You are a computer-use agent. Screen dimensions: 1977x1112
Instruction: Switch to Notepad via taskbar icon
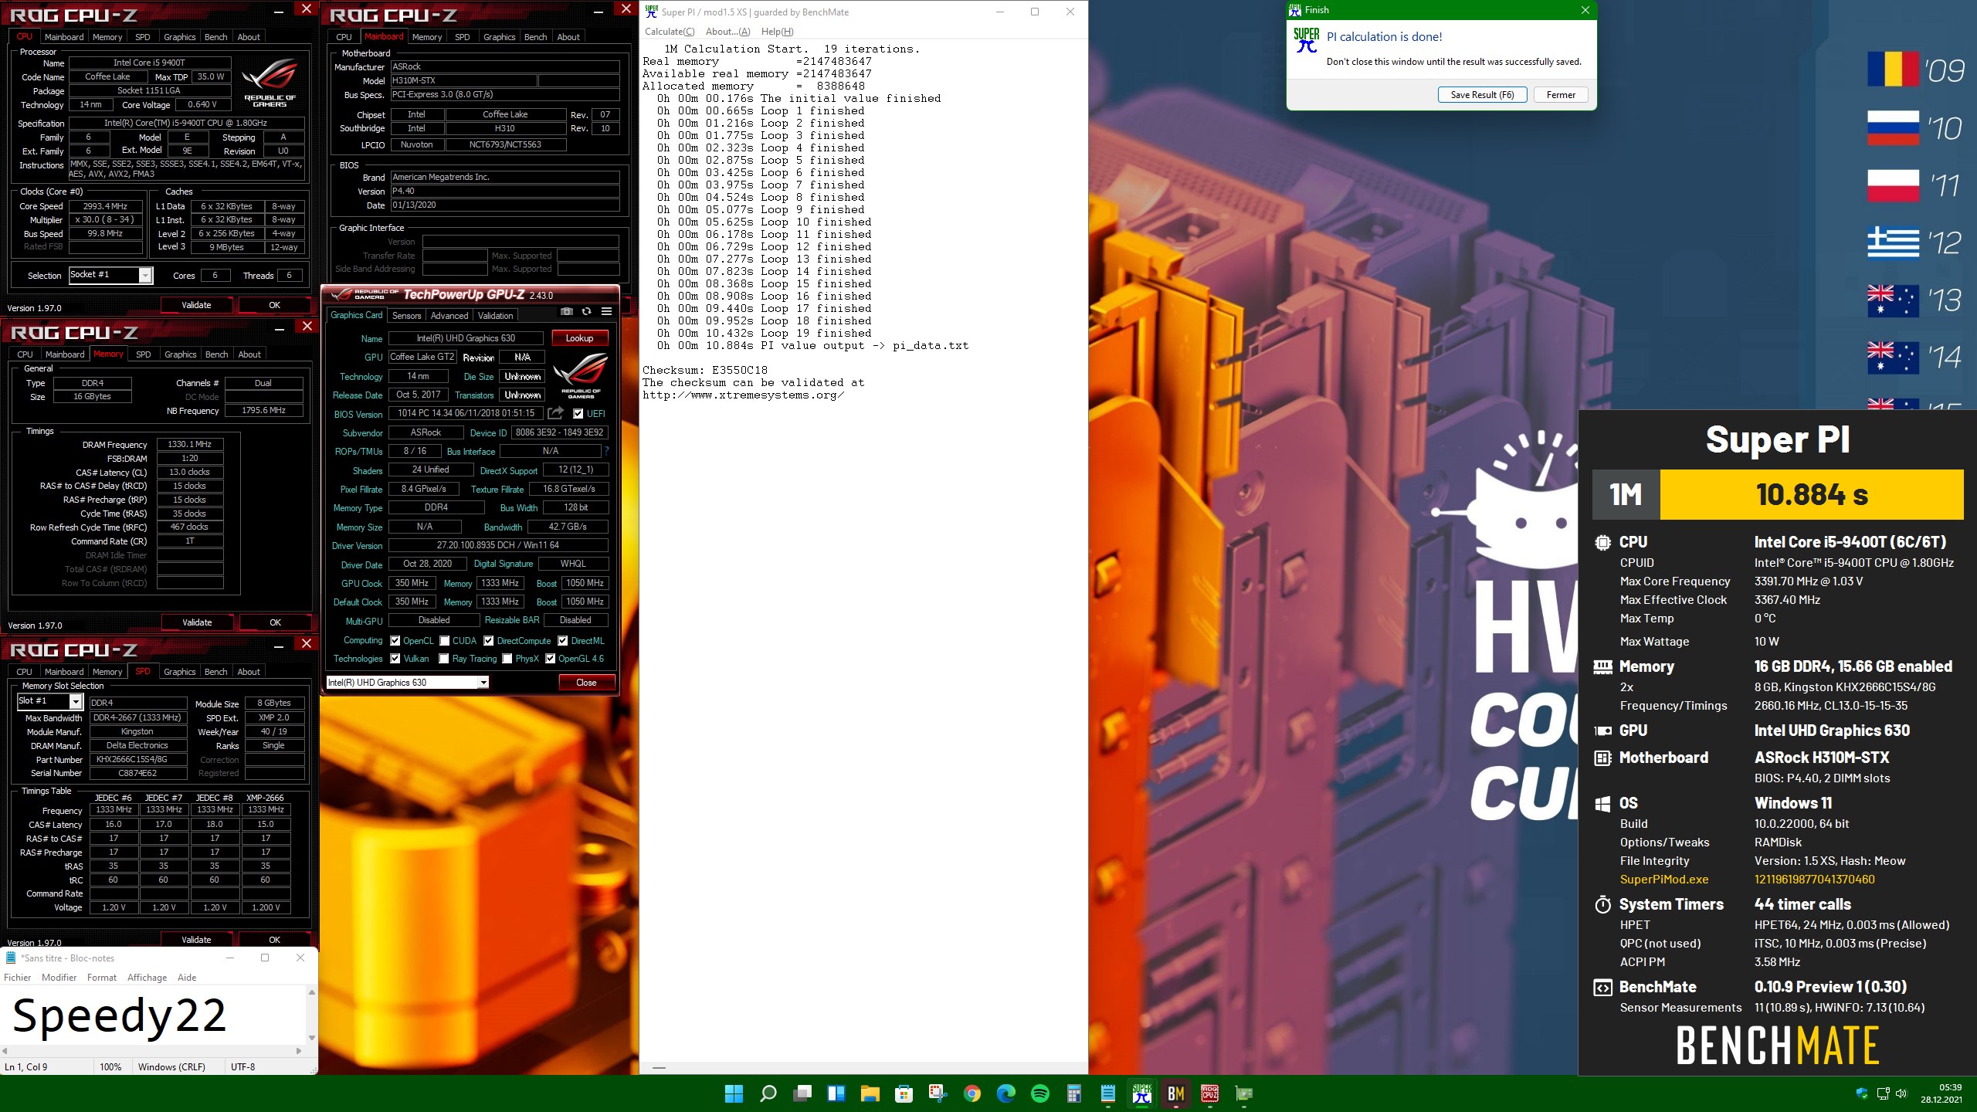tap(1108, 1093)
